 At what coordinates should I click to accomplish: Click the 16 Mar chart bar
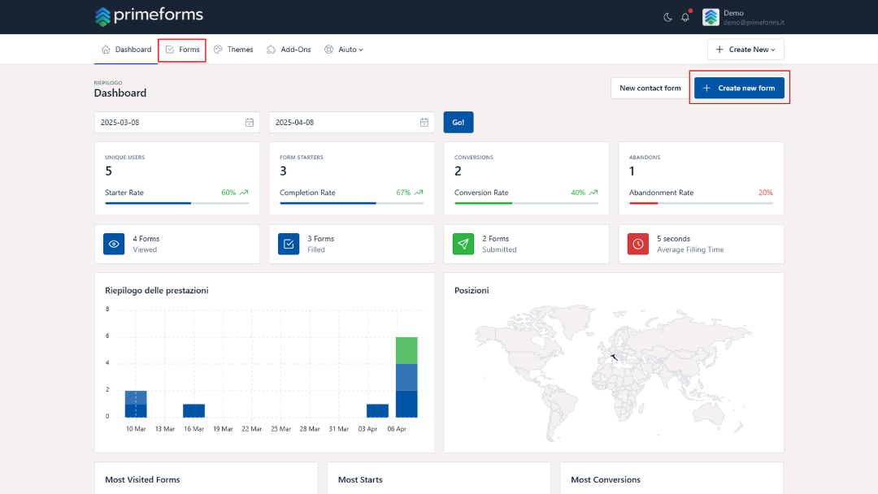(193, 410)
